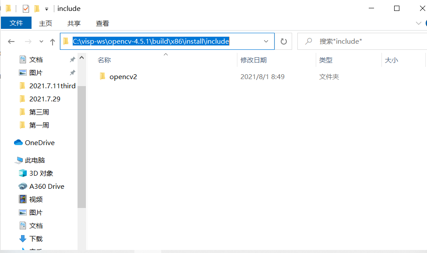Screen dimensions: 427x253
Task: Click the search magnifier icon
Action: pos(309,42)
